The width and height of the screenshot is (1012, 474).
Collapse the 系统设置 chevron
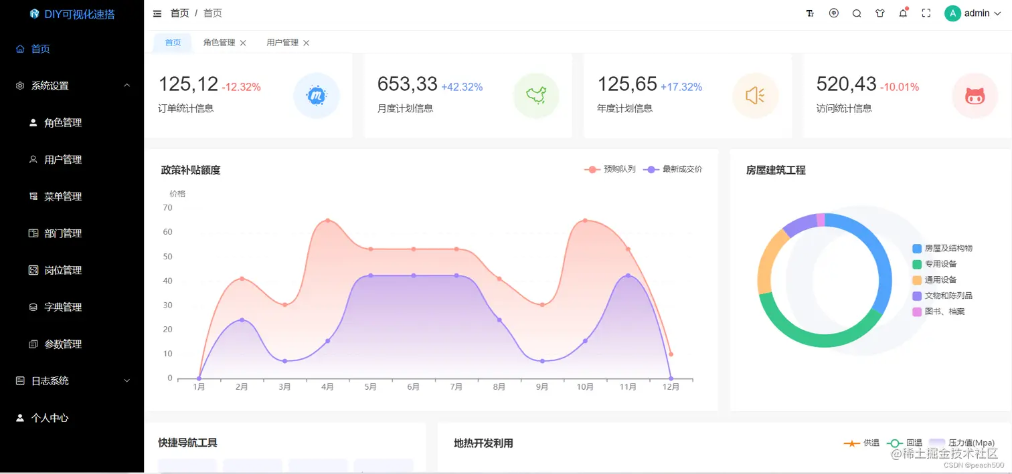[x=126, y=86]
